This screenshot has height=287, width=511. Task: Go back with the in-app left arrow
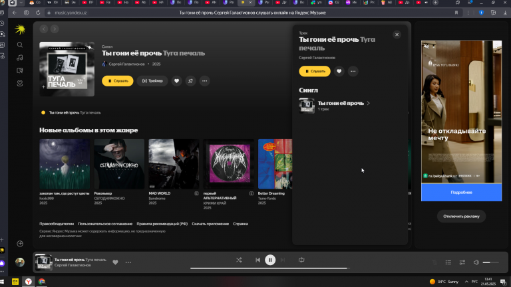pos(44,29)
